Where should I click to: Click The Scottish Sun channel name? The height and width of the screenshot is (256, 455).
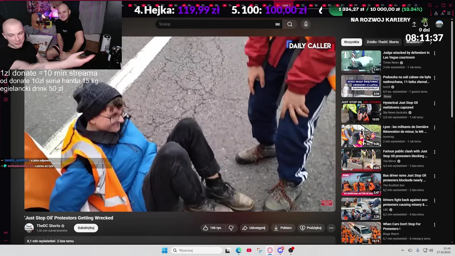394,185
